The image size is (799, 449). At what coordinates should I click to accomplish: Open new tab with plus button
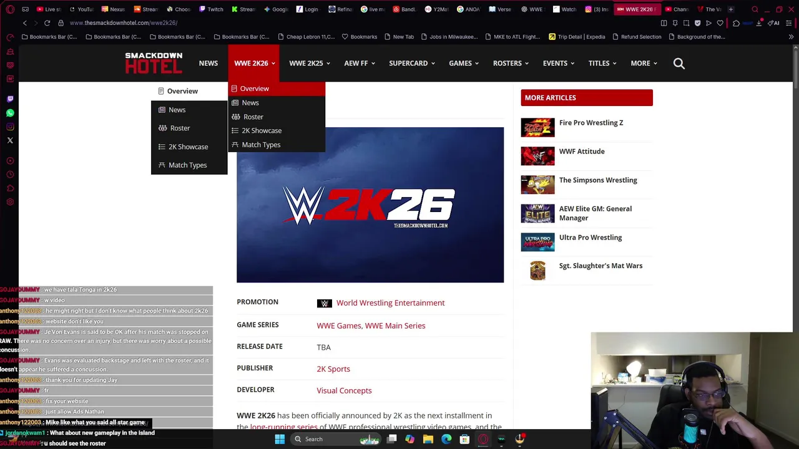(x=731, y=9)
